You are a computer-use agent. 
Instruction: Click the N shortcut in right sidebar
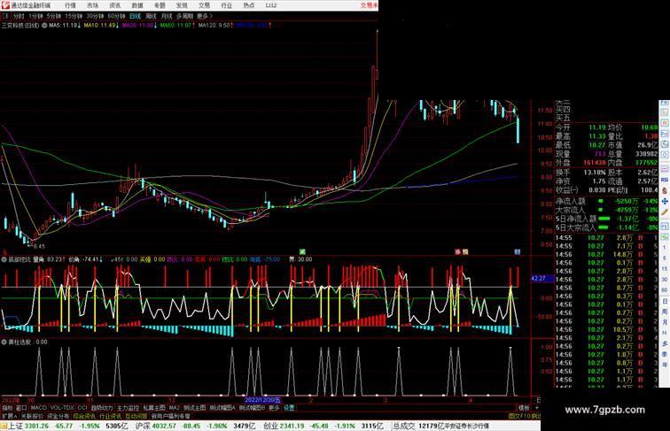tap(665, 333)
